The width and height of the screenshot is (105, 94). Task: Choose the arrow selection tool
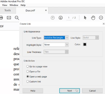(85, 18)
